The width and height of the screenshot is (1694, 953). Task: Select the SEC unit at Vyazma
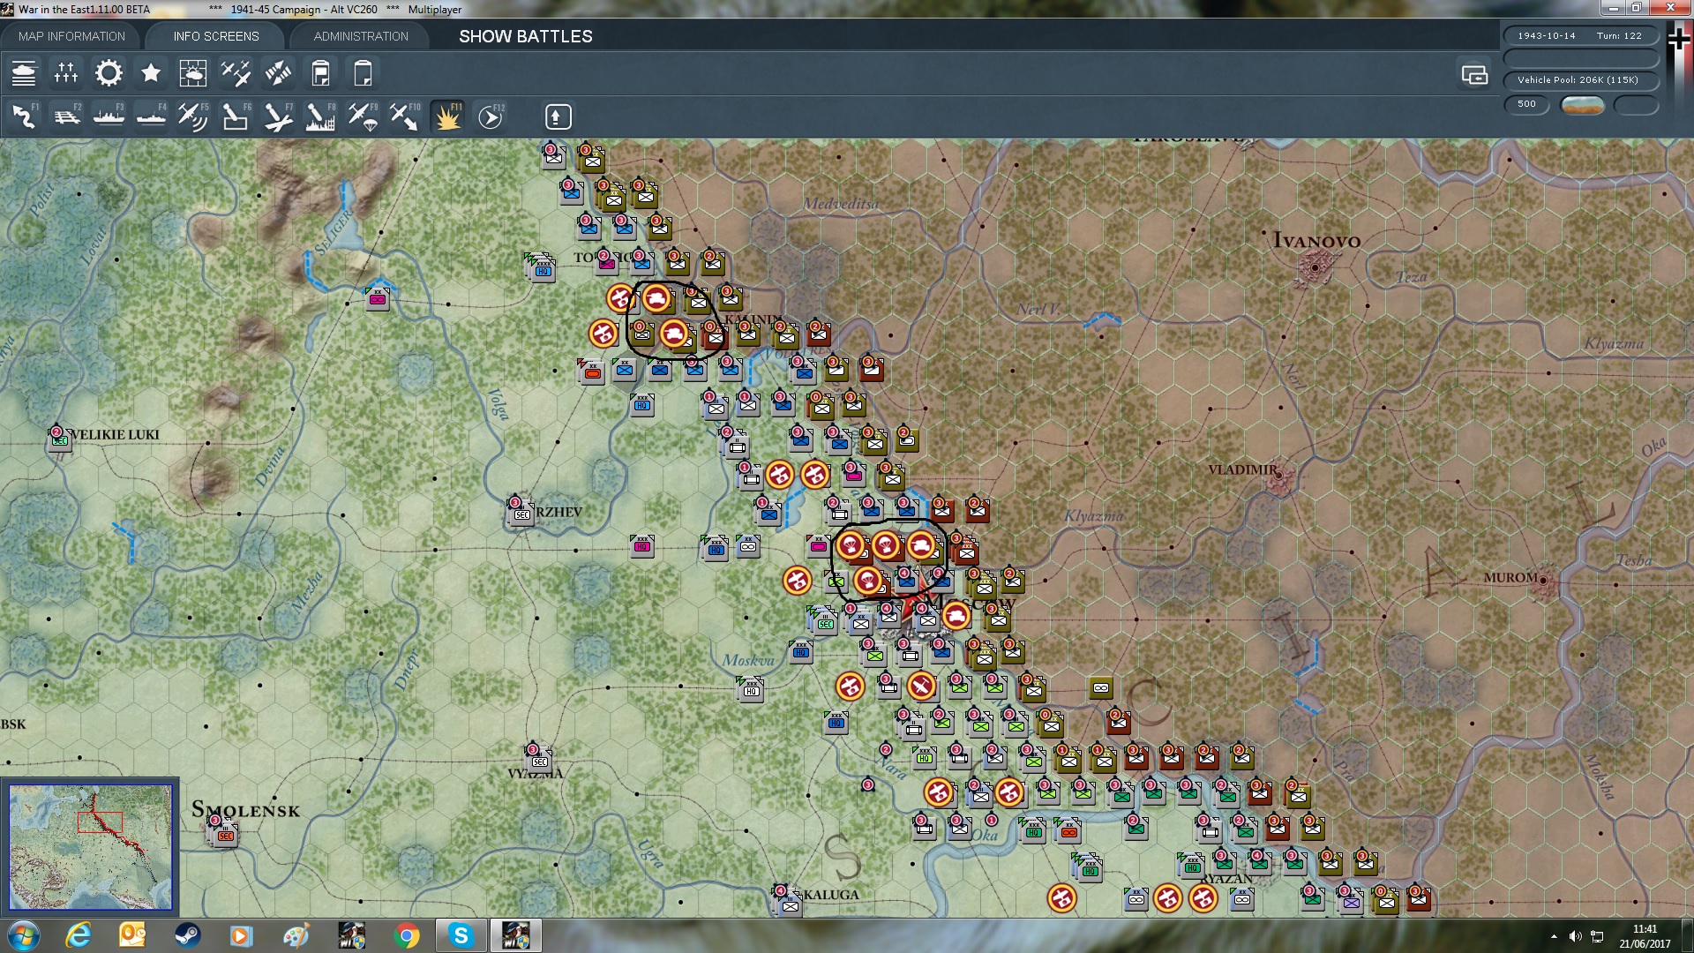pos(538,758)
